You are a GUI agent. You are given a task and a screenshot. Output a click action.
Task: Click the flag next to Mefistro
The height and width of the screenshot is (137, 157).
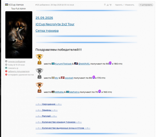(67, 92)
